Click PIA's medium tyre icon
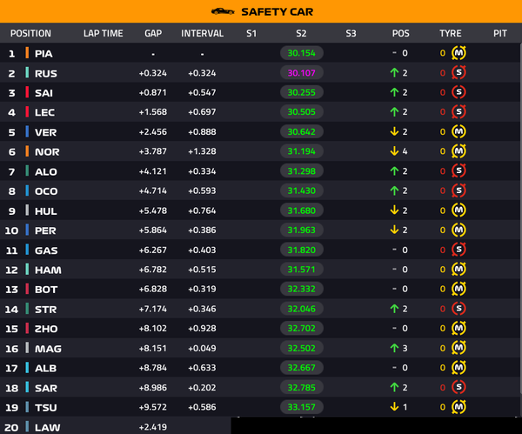The image size is (522, 434). (x=458, y=53)
